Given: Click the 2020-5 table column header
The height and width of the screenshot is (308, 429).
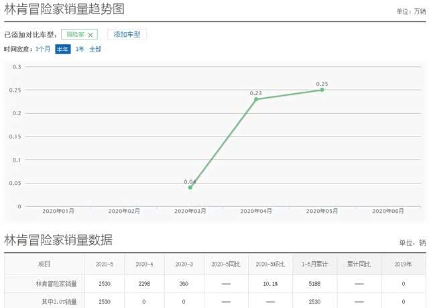Looking at the screenshot, I should (x=105, y=264).
